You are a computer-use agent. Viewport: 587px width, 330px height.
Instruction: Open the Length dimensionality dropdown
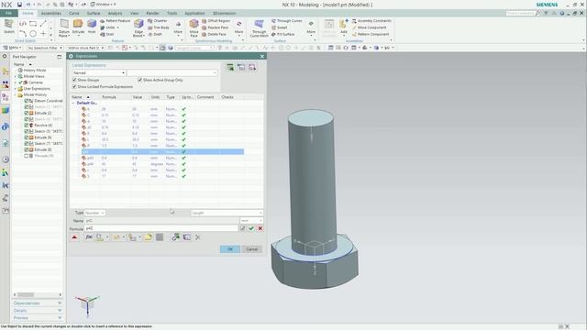(227, 213)
